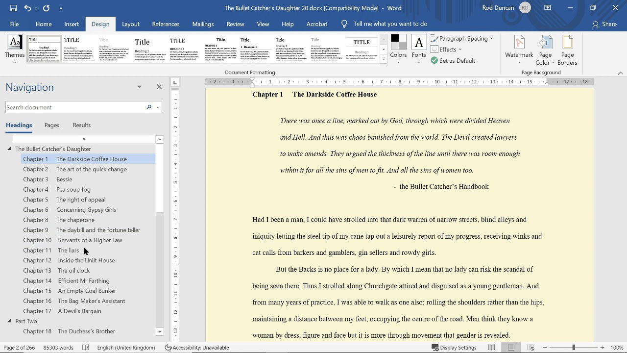Open Display Settings in status bar
Image resolution: width=627 pixels, height=353 pixels.
point(454,348)
